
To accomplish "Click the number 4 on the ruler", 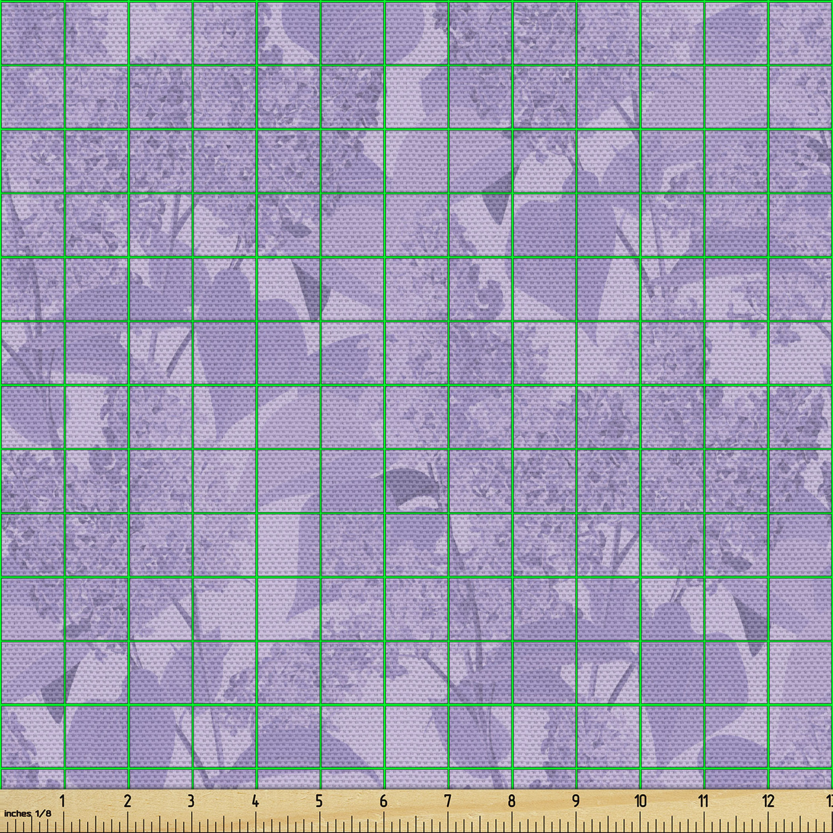I will click(x=255, y=801).
